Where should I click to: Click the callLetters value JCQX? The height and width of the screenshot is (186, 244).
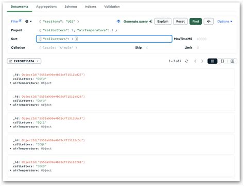(x=41, y=144)
